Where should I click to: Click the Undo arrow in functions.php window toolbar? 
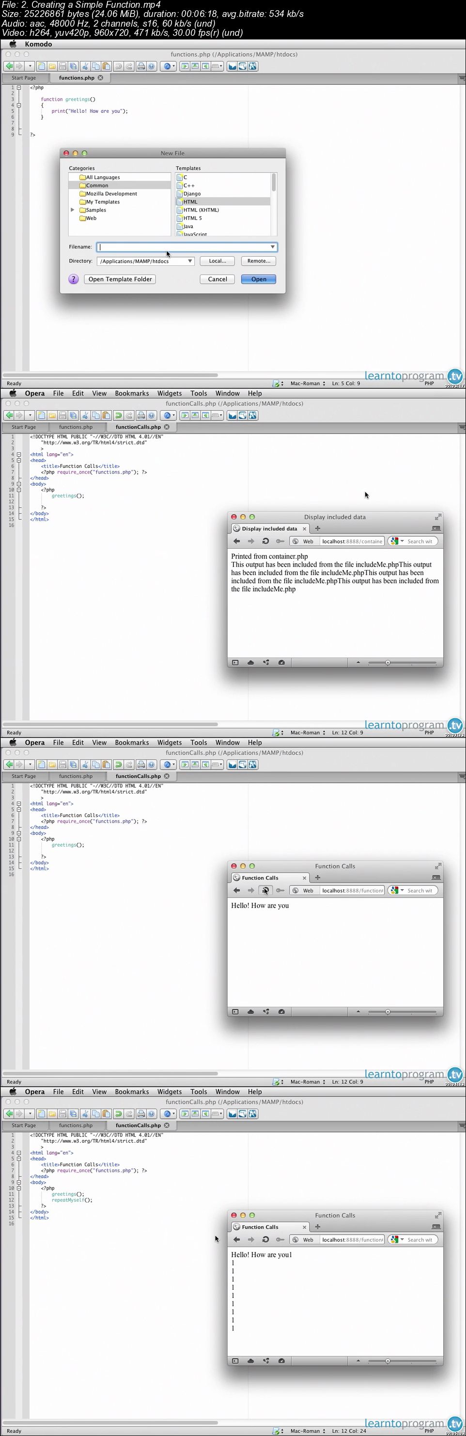click(118, 66)
